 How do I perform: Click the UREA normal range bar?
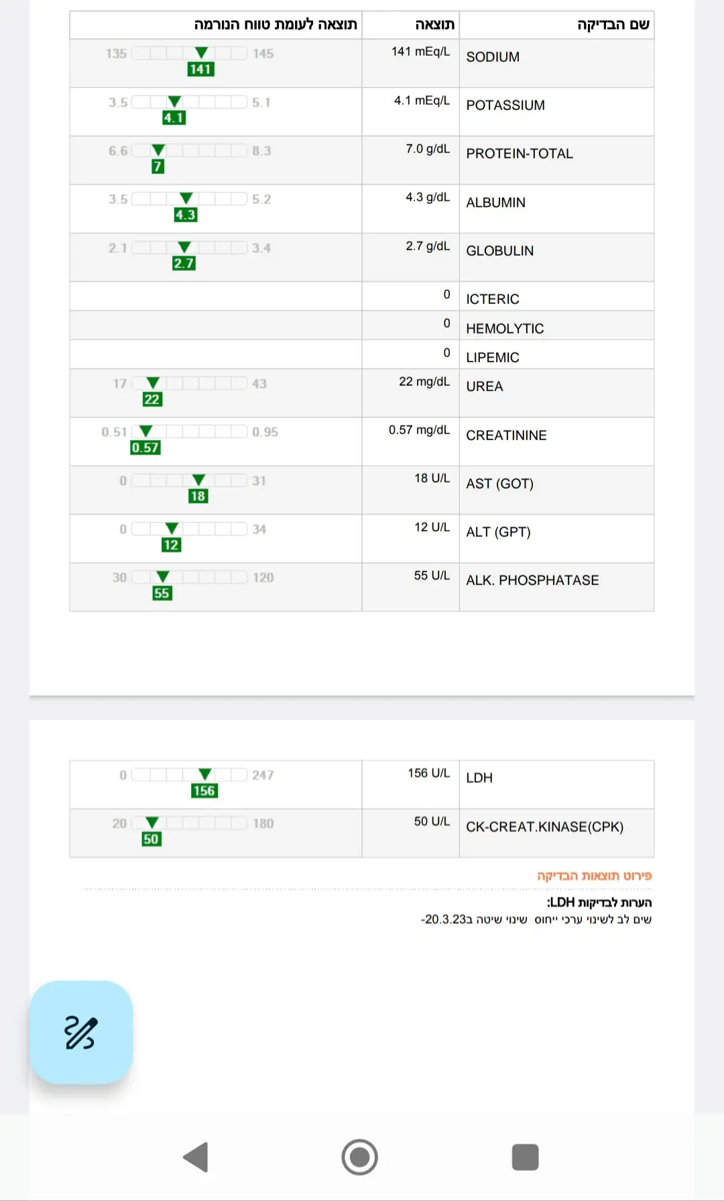tap(190, 383)
